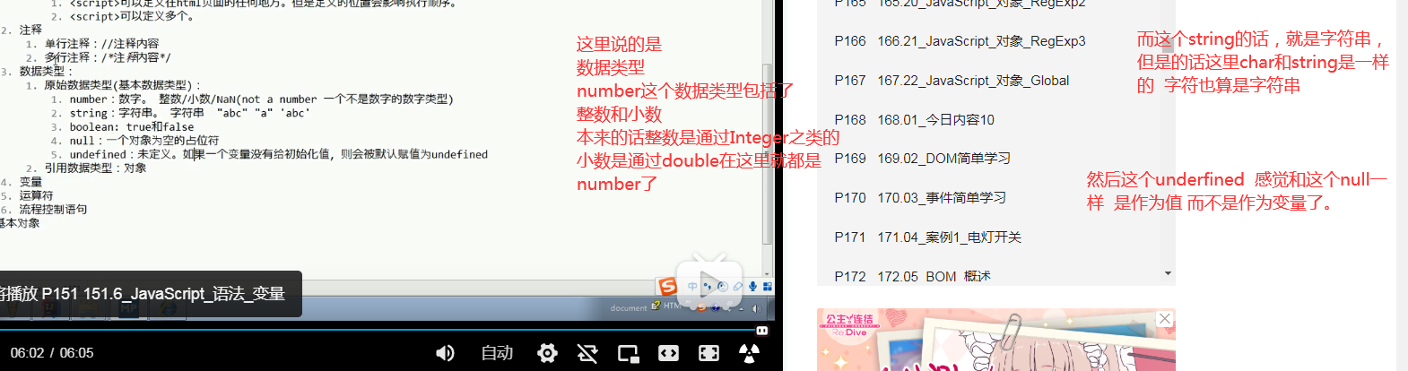The width and height of the screenshot is (1408, 371).
Task: Click the playlist scrollbar down arrow
Action: click(1168, 272)
